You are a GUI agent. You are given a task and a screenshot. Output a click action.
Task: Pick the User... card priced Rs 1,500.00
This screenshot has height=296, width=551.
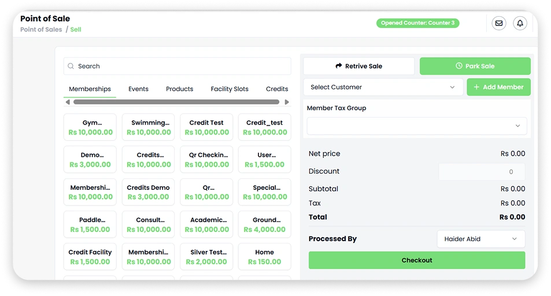click(x=265, y=160)
